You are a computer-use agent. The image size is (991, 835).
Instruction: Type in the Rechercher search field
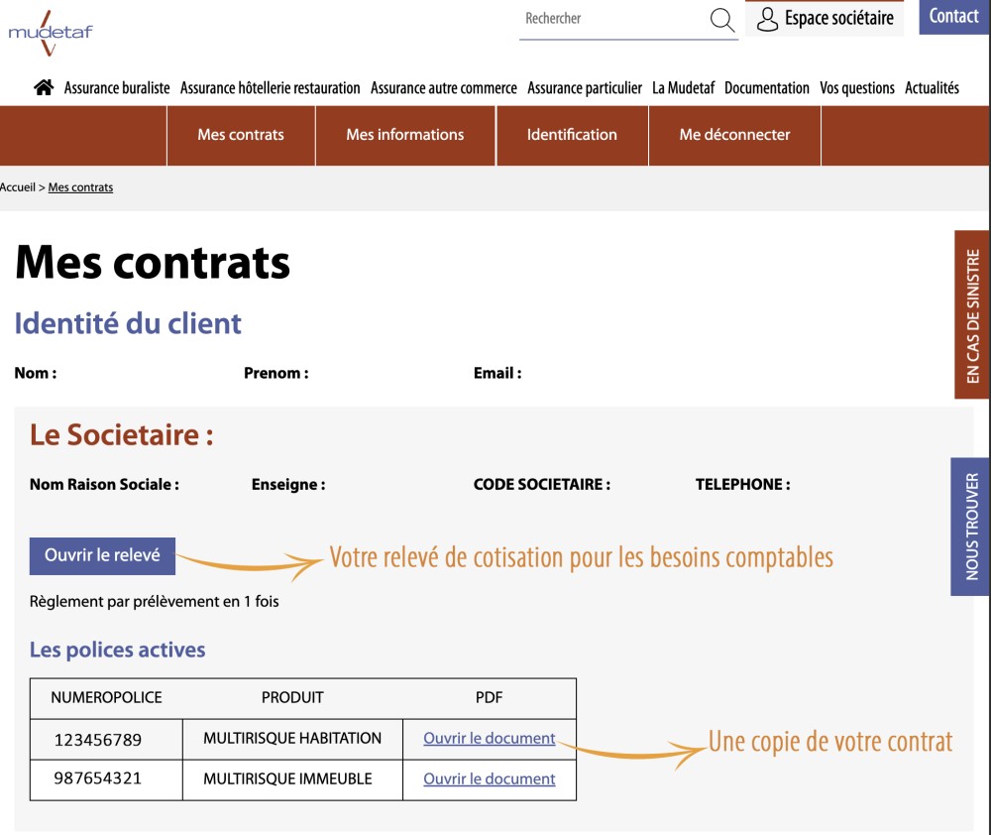tap(609, 19)
